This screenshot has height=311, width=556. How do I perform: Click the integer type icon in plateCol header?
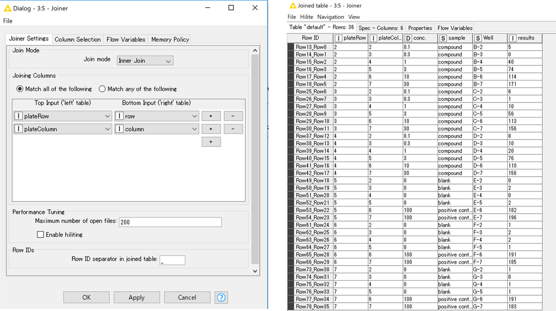click(x=373, y=38)
